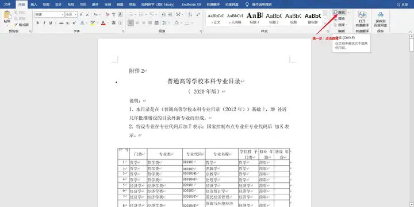Open Text Effects glowing A icon
Image resolution: width=414 pixels, height=207 pixels.
[x=82, y=23]
